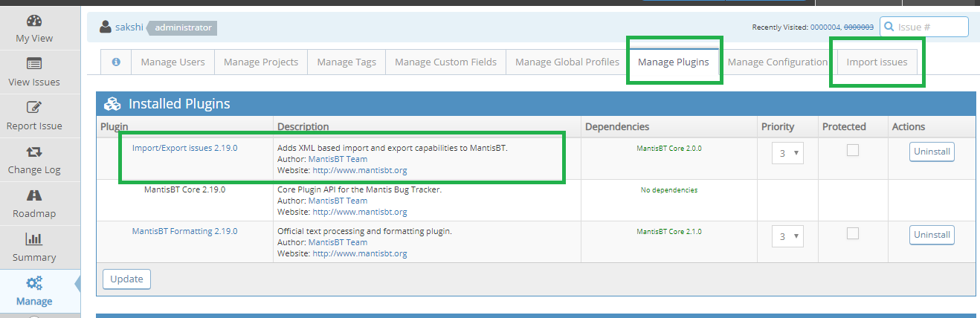
Task: Click 'No dependencies' text
Action: pos(669,190)
